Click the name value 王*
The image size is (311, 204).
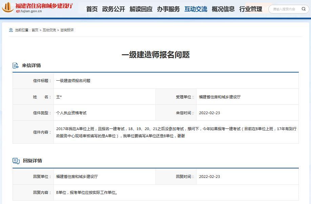[59, 97]
